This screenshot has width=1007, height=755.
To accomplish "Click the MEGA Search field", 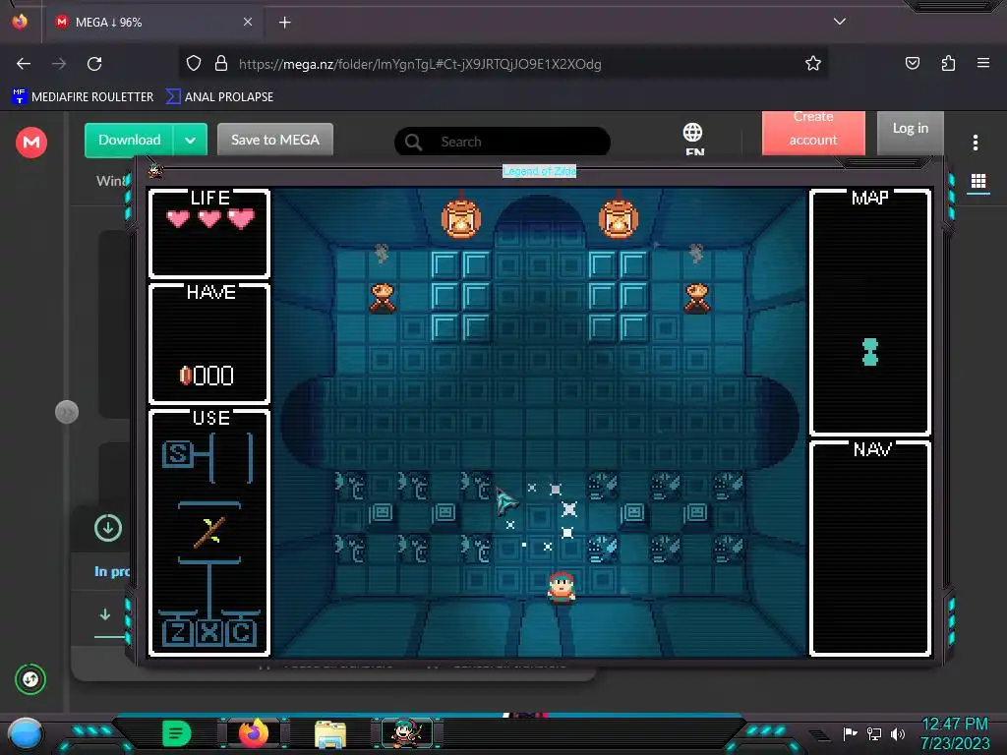I will tap(503, 142).
